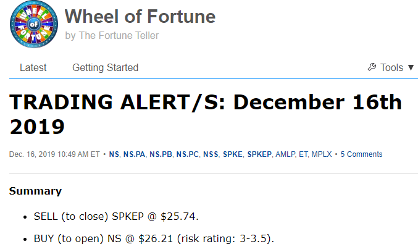Click the SPKEP ticker link
Image resolution: width=418 pixels, height=252 pixels.
259,154
